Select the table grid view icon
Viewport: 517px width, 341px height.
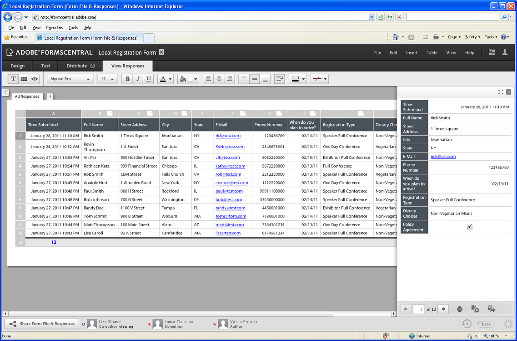click(24, 79)
